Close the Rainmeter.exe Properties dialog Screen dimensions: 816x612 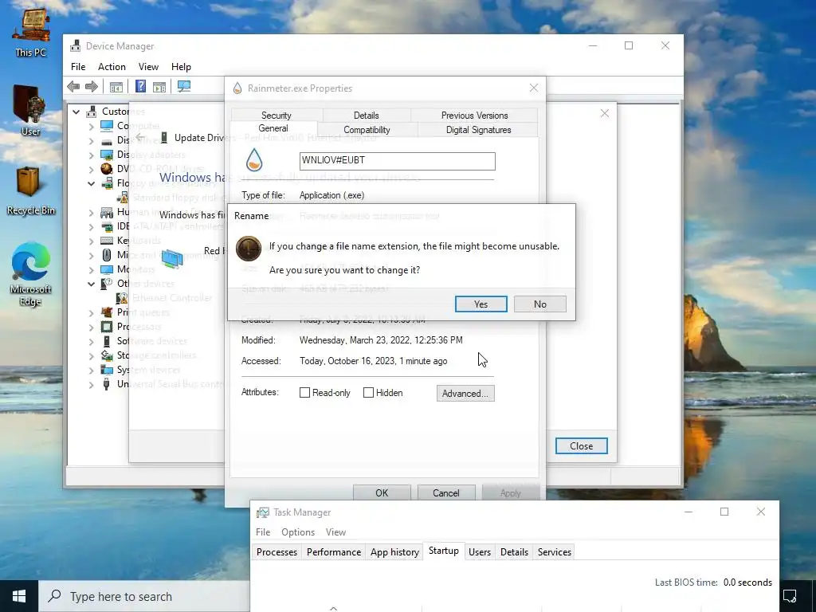tap(533, 88)
